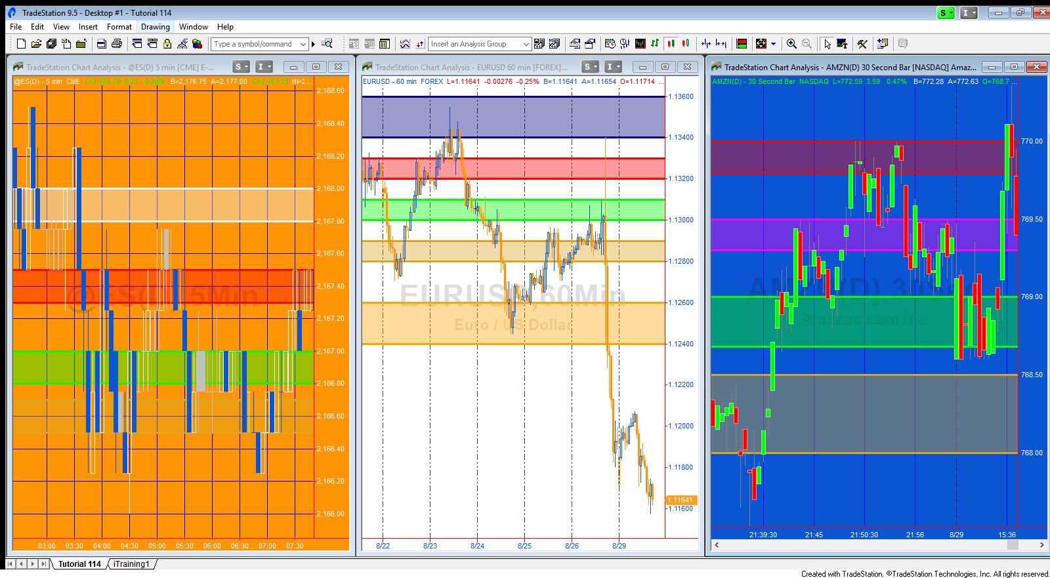
Task: Select the candlestick bar type icon
Action: (x=671, y=44)
